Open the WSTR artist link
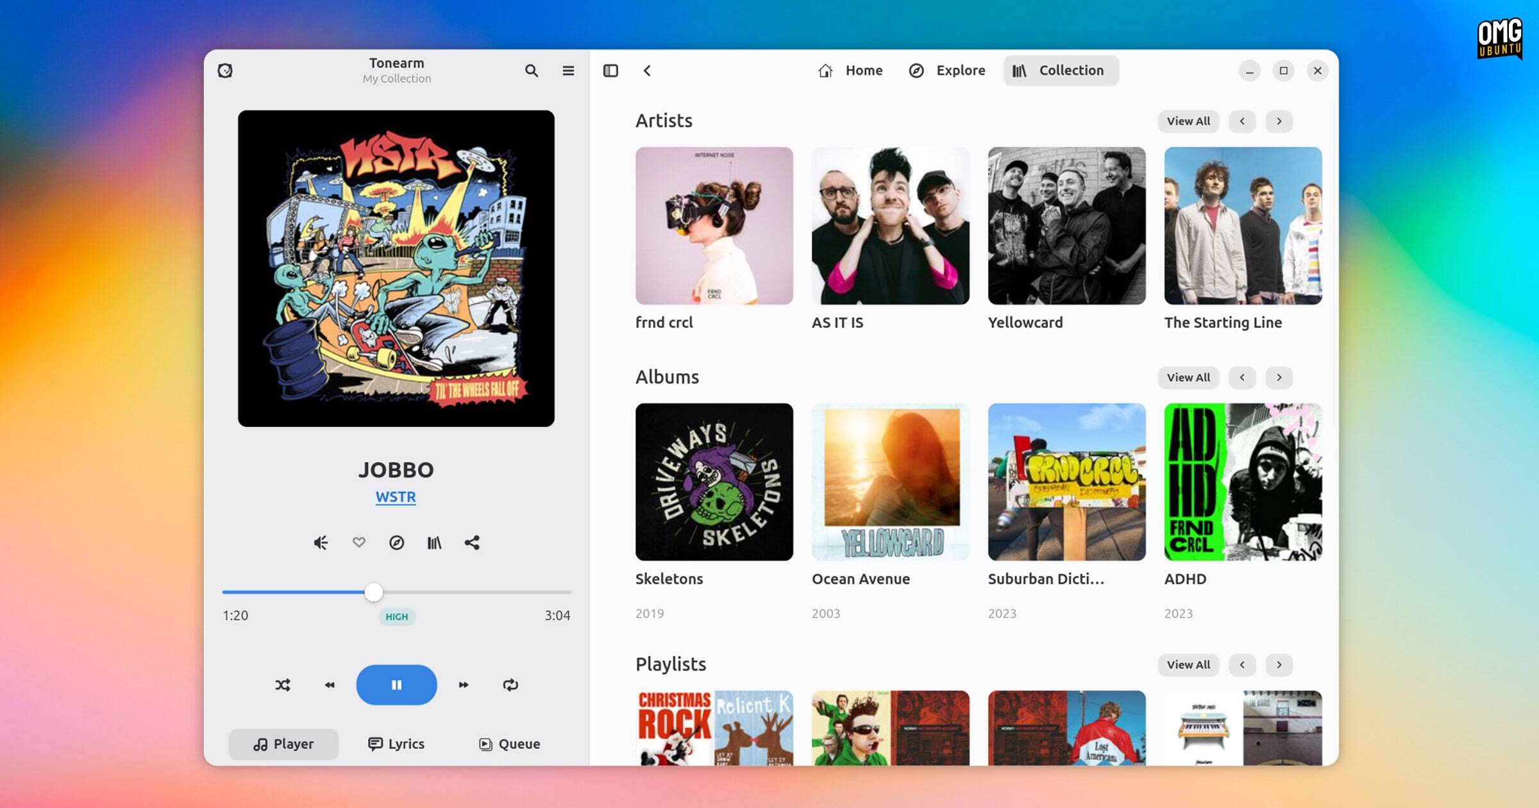This screenshot has height=808, width=1539. 396,497
